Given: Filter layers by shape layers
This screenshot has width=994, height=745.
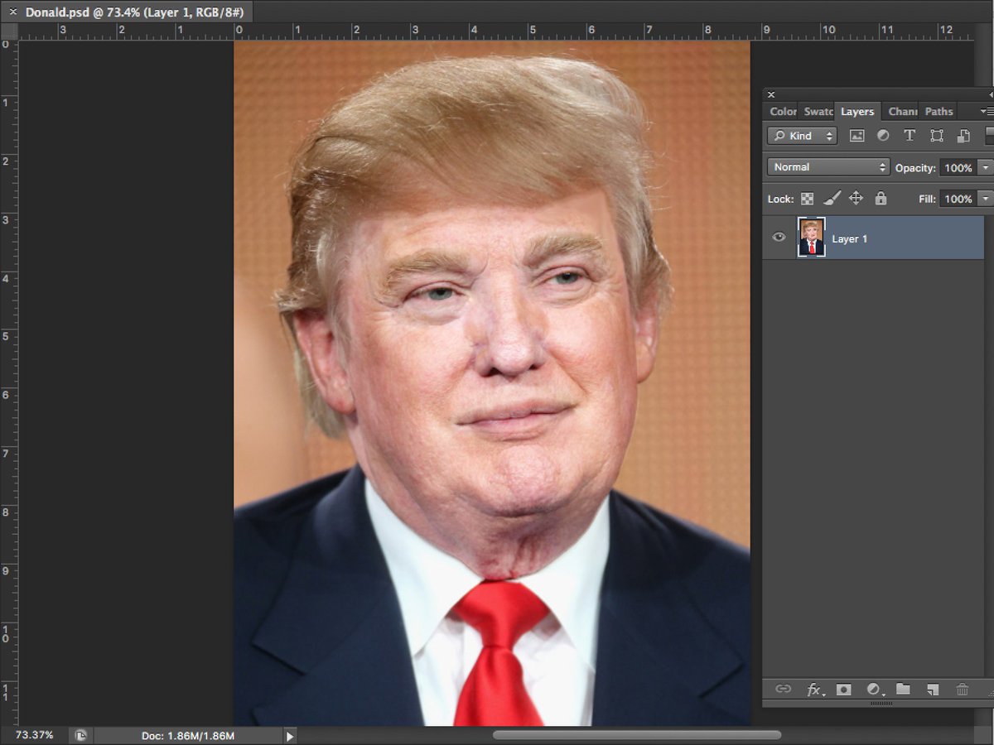Looking at the screenshot, I should (x=937, y=136).
